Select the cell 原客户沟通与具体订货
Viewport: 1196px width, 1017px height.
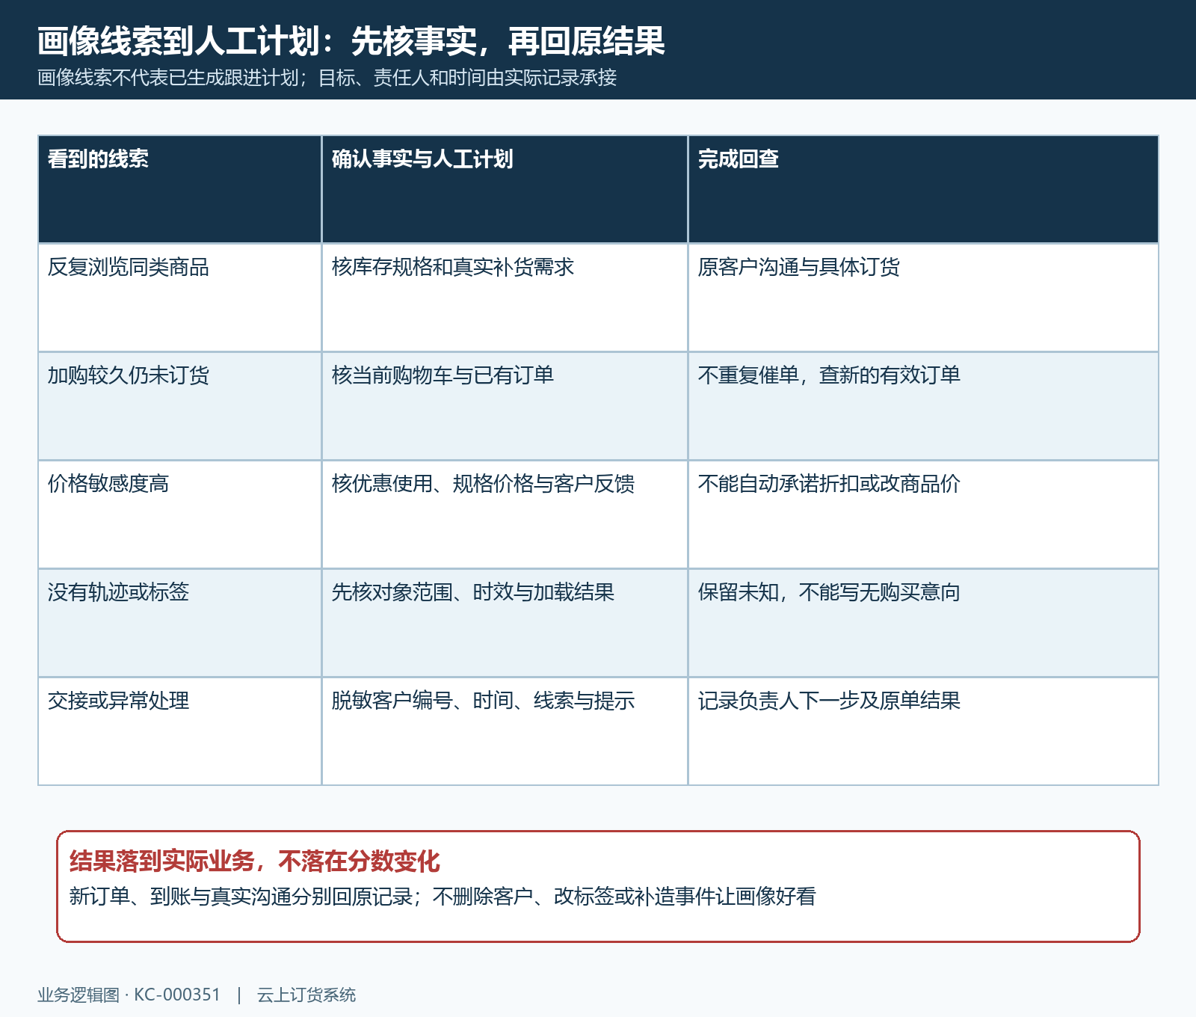pyautogui.click(x=923, y=298)
